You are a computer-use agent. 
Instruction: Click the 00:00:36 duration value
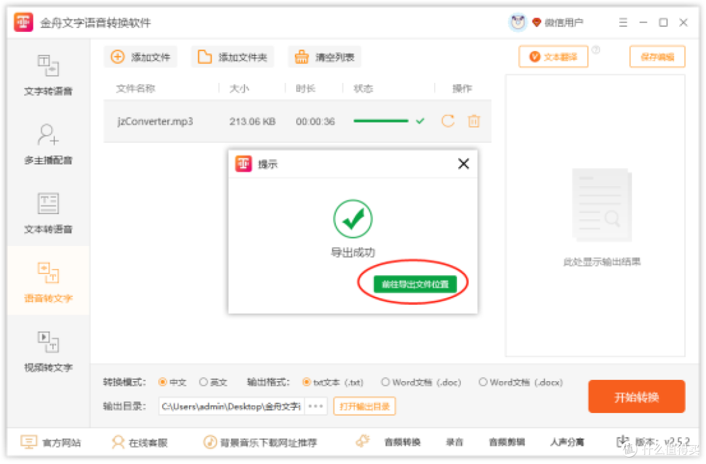[x=315, y=121]
